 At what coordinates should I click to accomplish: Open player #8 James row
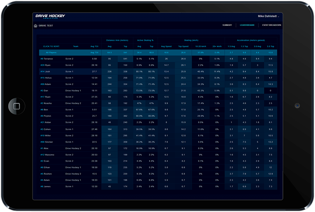coord(158,186)
